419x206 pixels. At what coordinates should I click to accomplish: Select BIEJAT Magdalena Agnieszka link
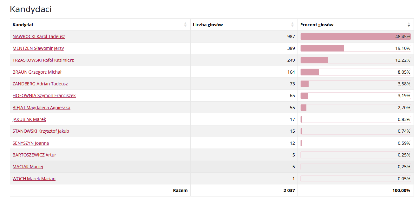coord(41,107)
